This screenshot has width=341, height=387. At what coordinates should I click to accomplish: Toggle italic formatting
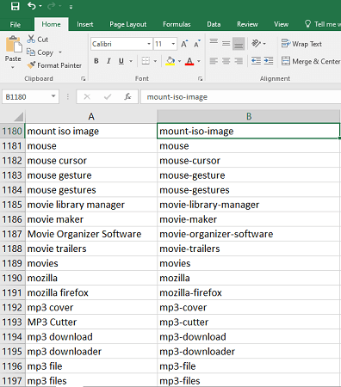[x=108, y=61]
